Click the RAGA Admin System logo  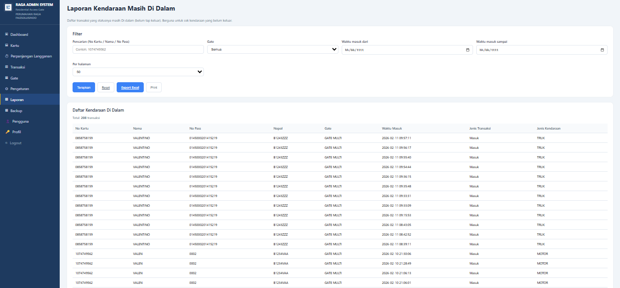8,7
